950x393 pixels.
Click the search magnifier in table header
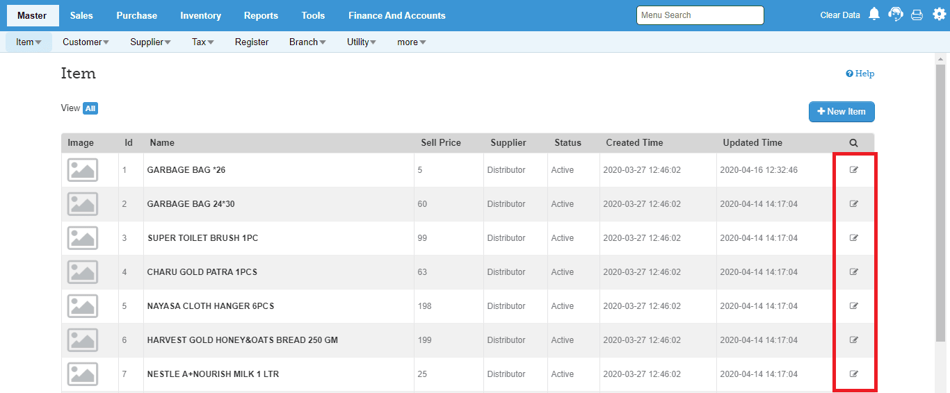[853, 143]
